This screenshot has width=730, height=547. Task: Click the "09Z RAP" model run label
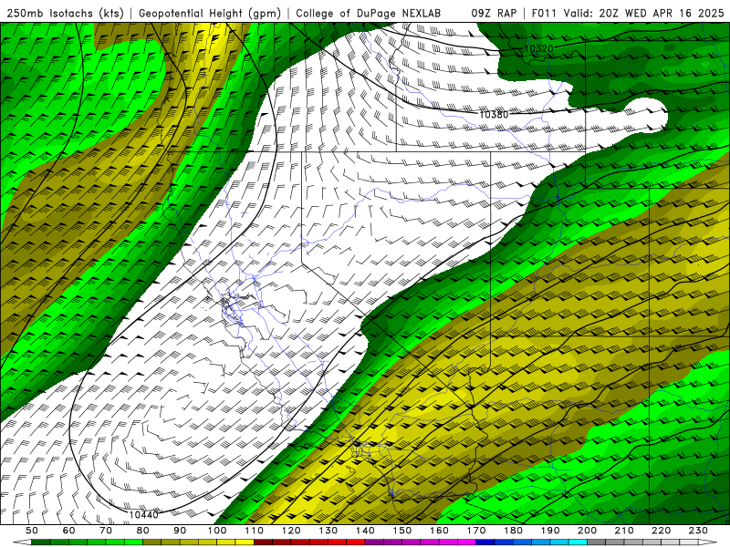click(x=494, y=13)
